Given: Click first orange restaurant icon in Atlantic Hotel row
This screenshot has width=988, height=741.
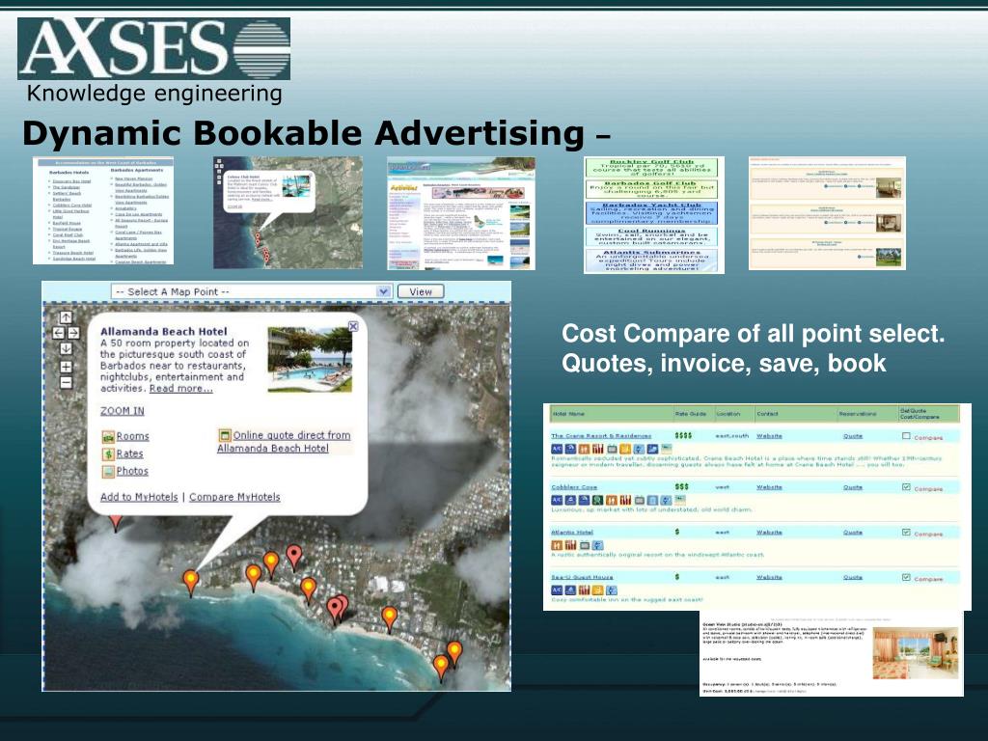Looking at the screenshot, I should click(x=557, y=545).
